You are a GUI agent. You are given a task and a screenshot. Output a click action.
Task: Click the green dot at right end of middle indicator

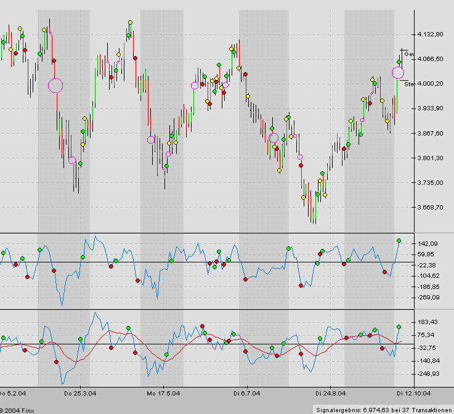[x=399, y=240]
